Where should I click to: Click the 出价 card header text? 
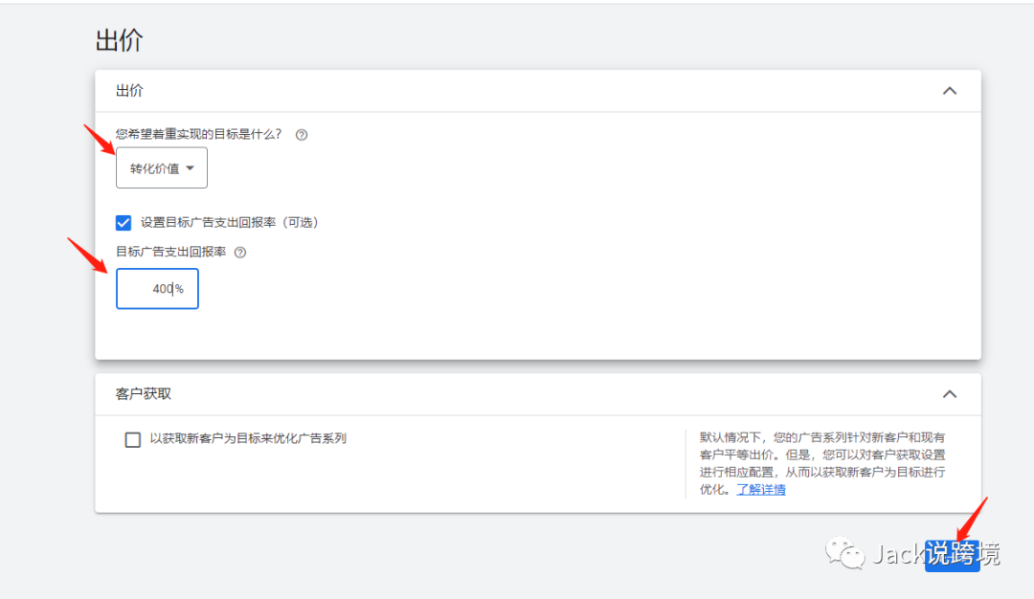(x=129, y=91)
